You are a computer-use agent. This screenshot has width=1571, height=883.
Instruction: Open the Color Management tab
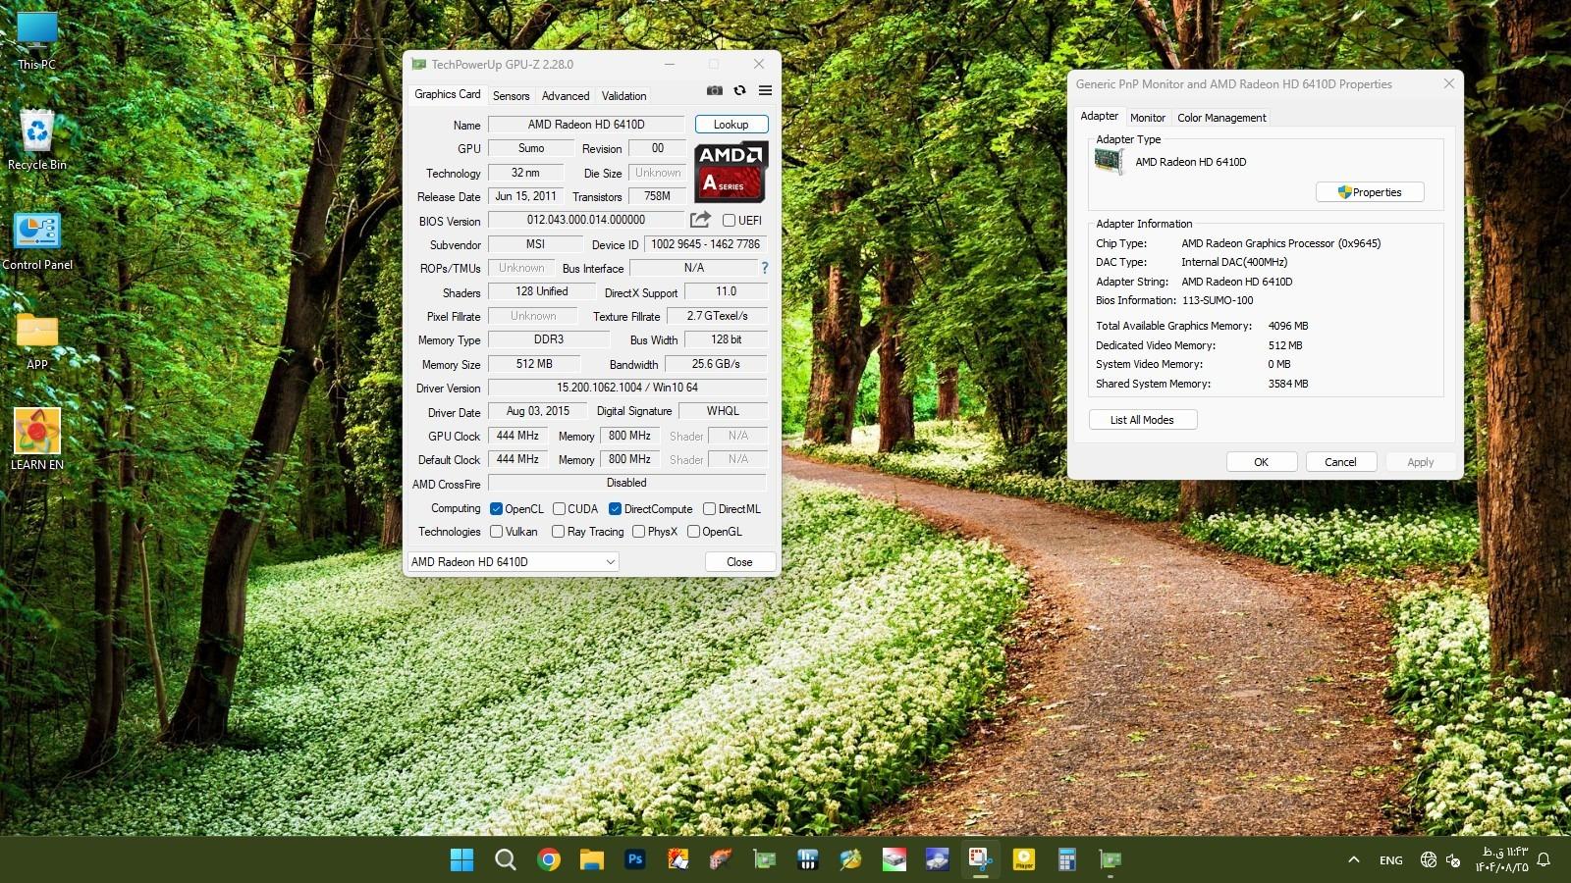[1221, 118]
